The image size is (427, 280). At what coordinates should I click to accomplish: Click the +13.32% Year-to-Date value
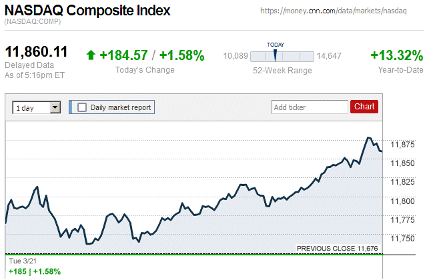pos(397,55)
